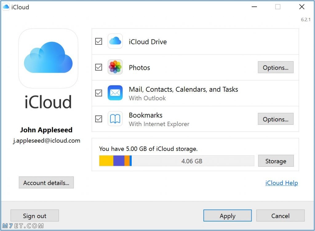Click the 4.06 GB free storage area
This screenshot has width=315, height=231.
click(x=193, y=161)
